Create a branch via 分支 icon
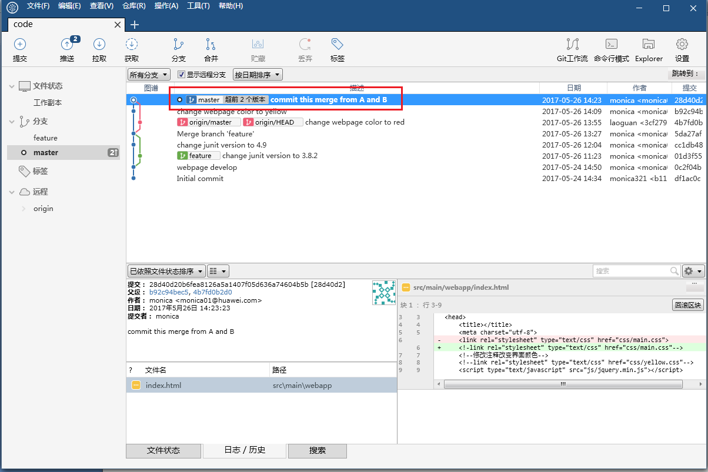708x472 pixels. click(179, 45)
